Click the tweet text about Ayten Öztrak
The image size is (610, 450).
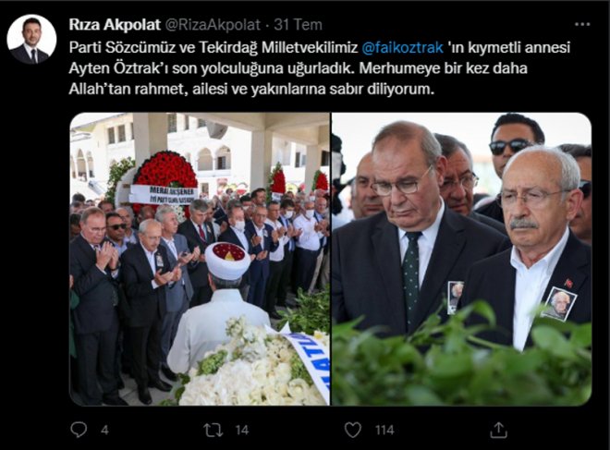coord(319,68)
